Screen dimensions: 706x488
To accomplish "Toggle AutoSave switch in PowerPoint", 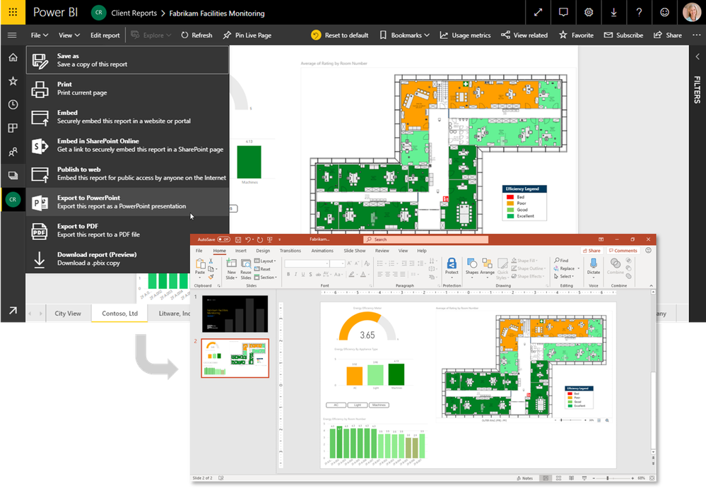I will pyautogui.click(x=224, y=239).
